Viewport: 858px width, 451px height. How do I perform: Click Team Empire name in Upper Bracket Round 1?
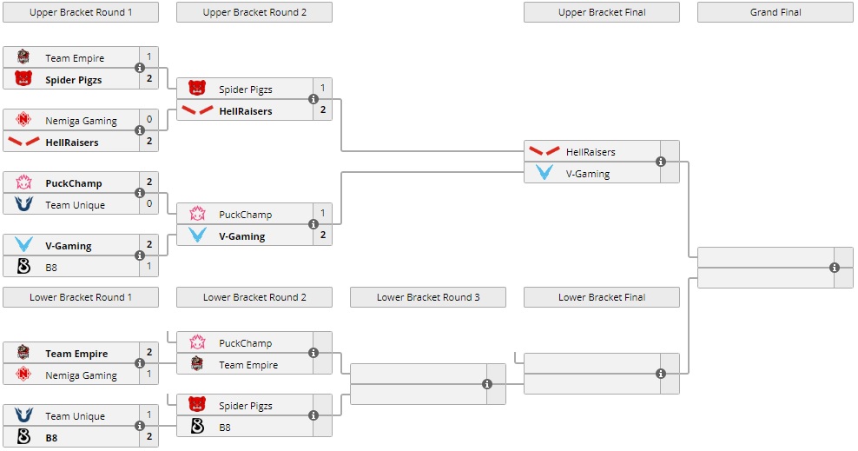[x=75, y=58]
